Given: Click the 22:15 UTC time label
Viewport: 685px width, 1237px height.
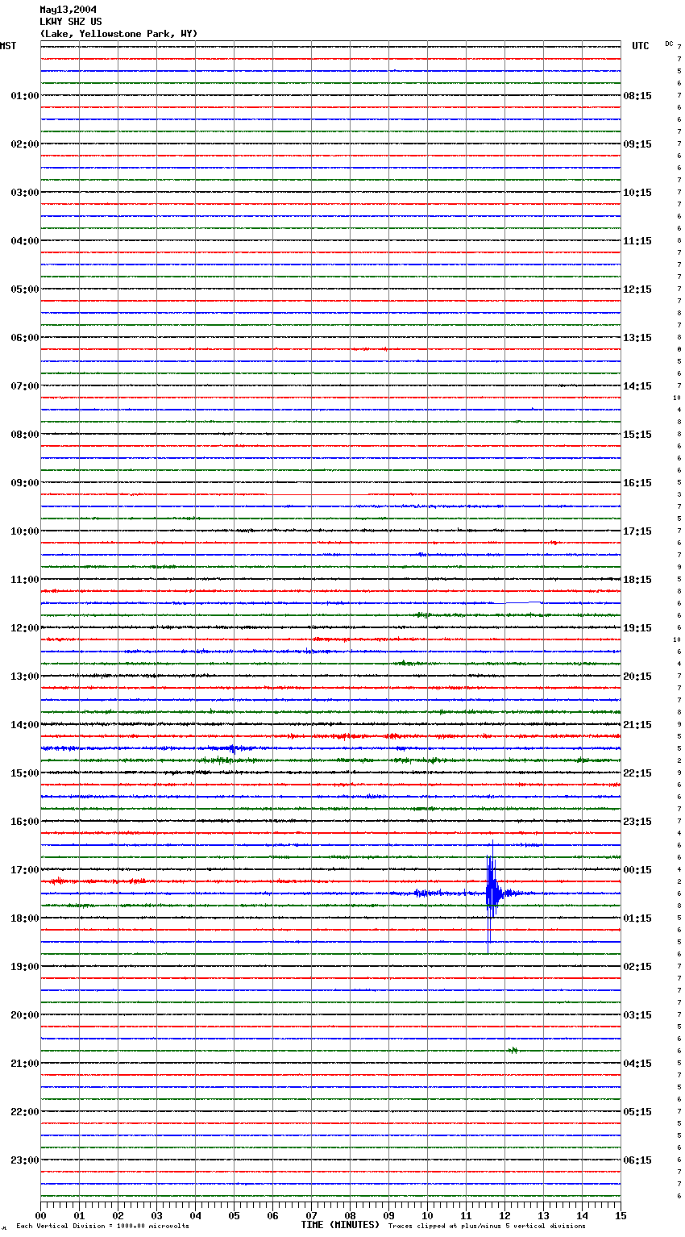Looking at the screenshot, I should point(637,773).
